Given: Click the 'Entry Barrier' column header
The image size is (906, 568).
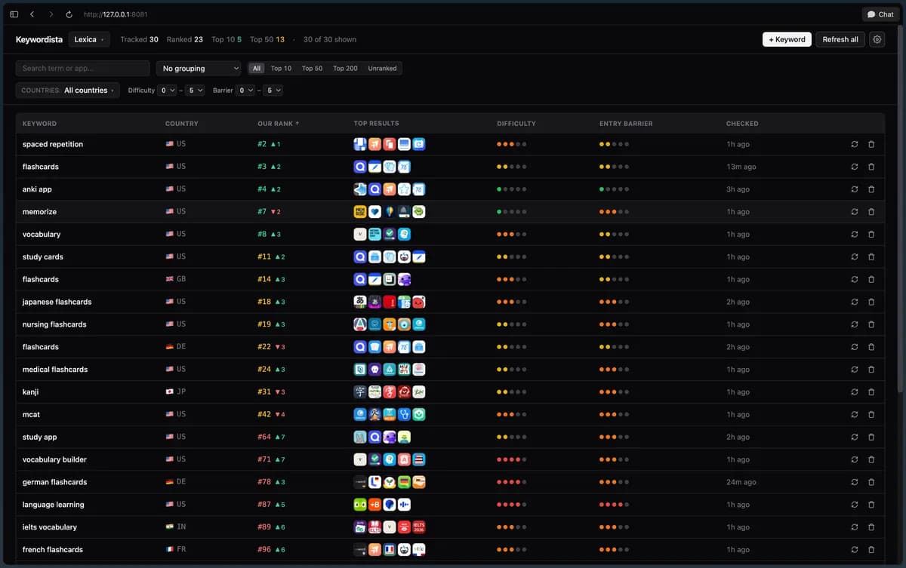Looking at the screenshot, I should [x=626, y=124].
